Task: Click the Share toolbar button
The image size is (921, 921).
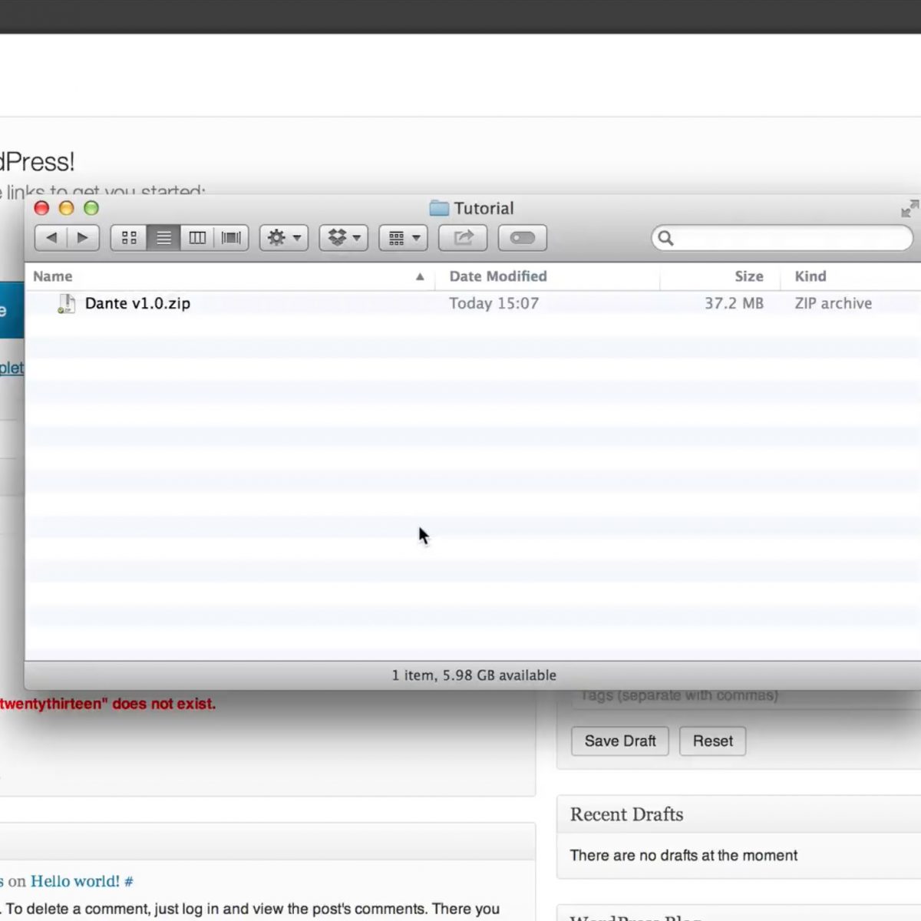Action: click(x=463, y=238)
